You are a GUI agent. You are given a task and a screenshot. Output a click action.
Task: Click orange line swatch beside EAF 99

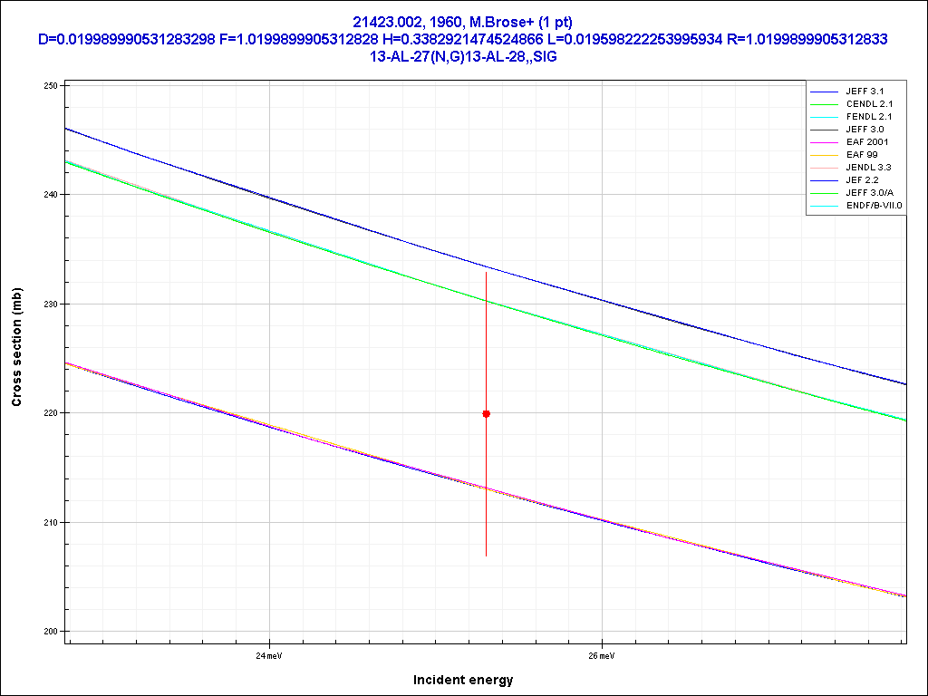pyautogui.click(x=824, y=155)
